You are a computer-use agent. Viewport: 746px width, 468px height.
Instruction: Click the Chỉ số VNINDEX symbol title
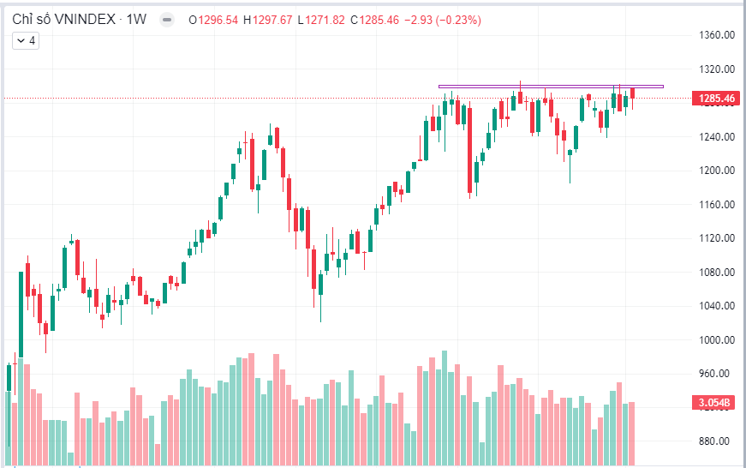click(63, 20)
